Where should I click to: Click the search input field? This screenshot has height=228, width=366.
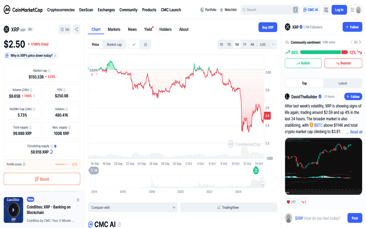(x=267, y=10)
